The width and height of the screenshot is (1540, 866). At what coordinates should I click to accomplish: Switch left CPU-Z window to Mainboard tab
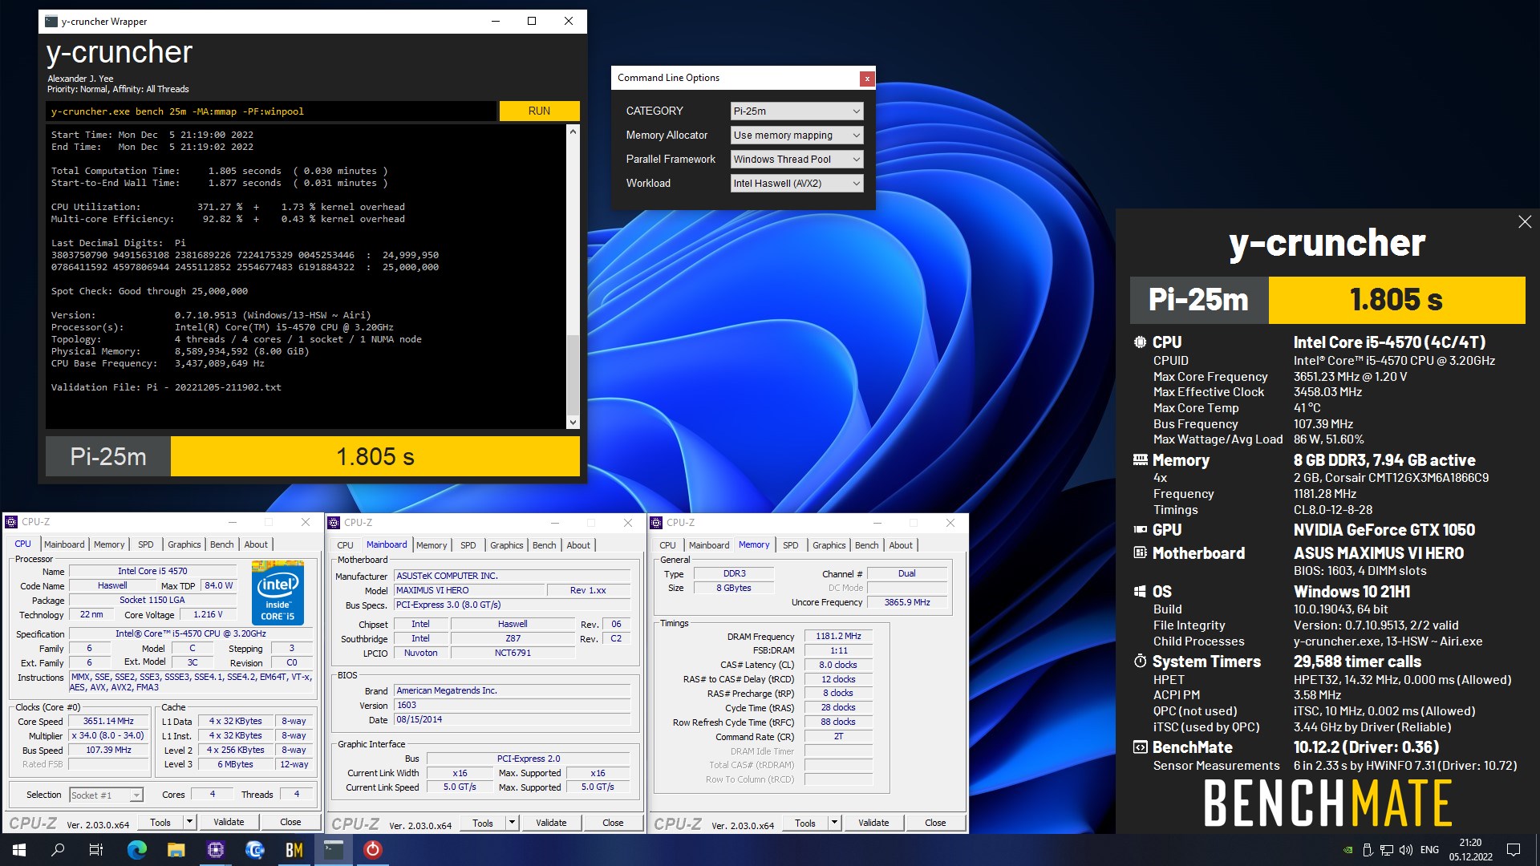click(x=64, y=544)
